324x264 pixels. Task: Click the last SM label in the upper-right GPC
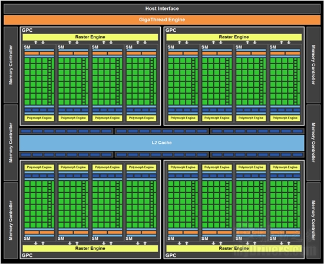click(x=273, y=47)
